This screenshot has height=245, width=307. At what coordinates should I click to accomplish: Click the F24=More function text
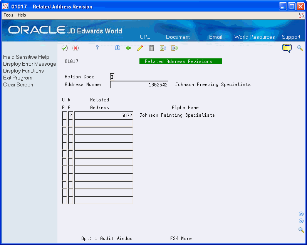coord(181,238)
